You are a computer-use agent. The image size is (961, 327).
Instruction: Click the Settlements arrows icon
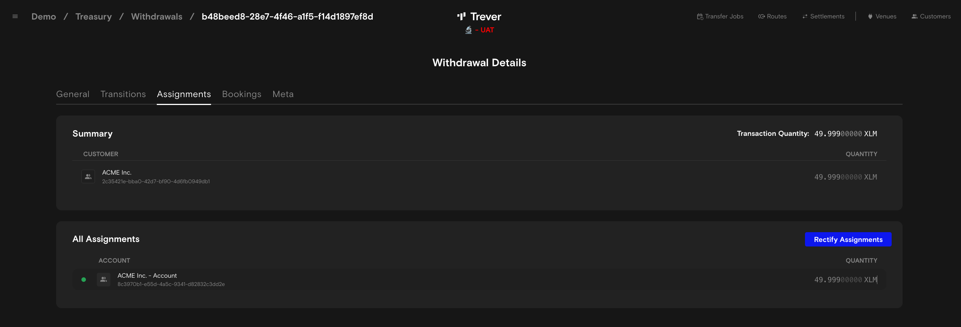(x=805, y=17)
